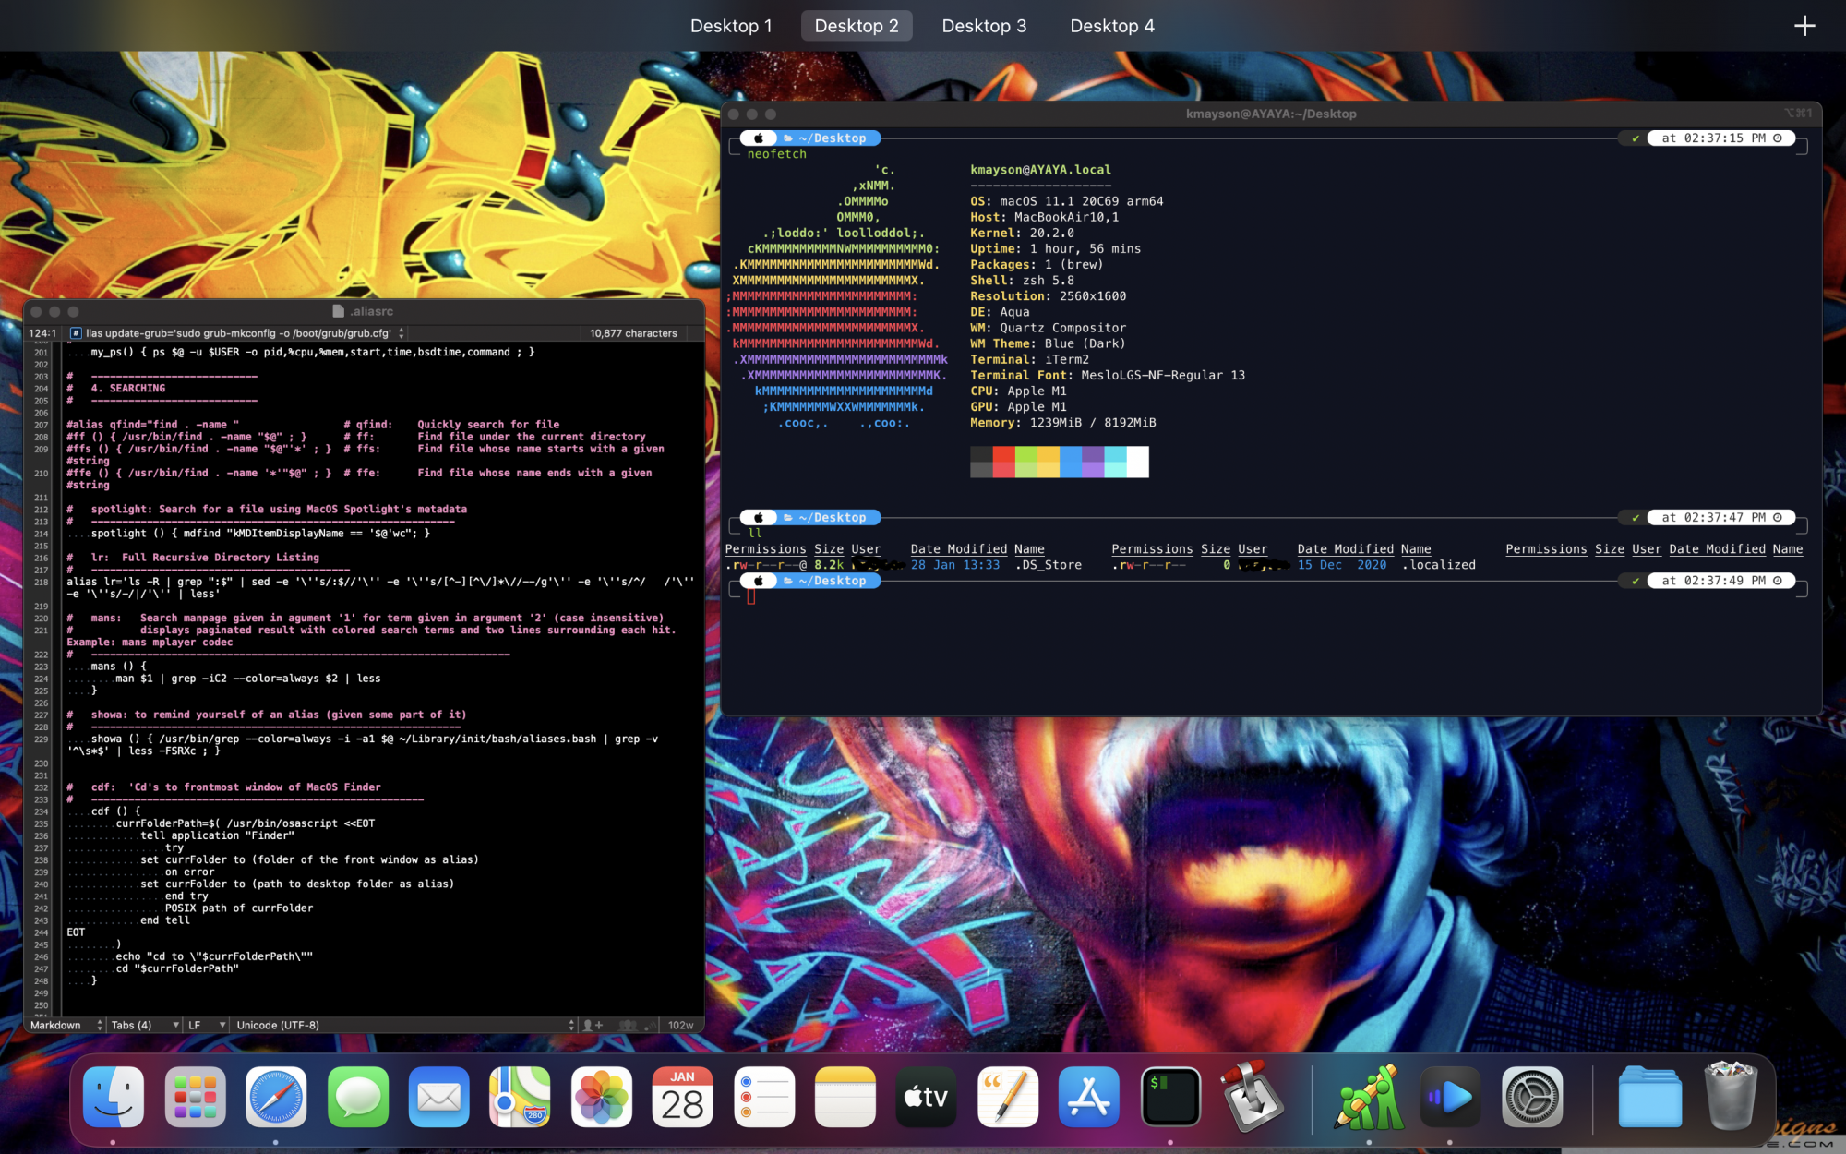Click the .aliasrc document icon in title bar
Screen dimensions: 1846x1154
338,311
